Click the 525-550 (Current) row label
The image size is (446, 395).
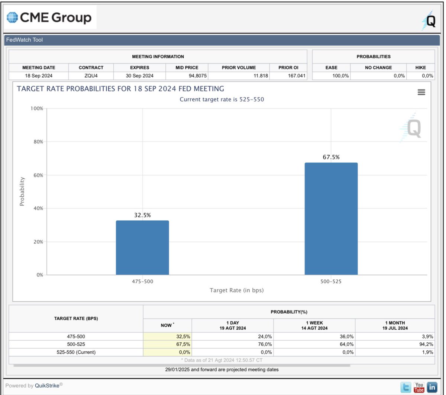pos(76,352)
